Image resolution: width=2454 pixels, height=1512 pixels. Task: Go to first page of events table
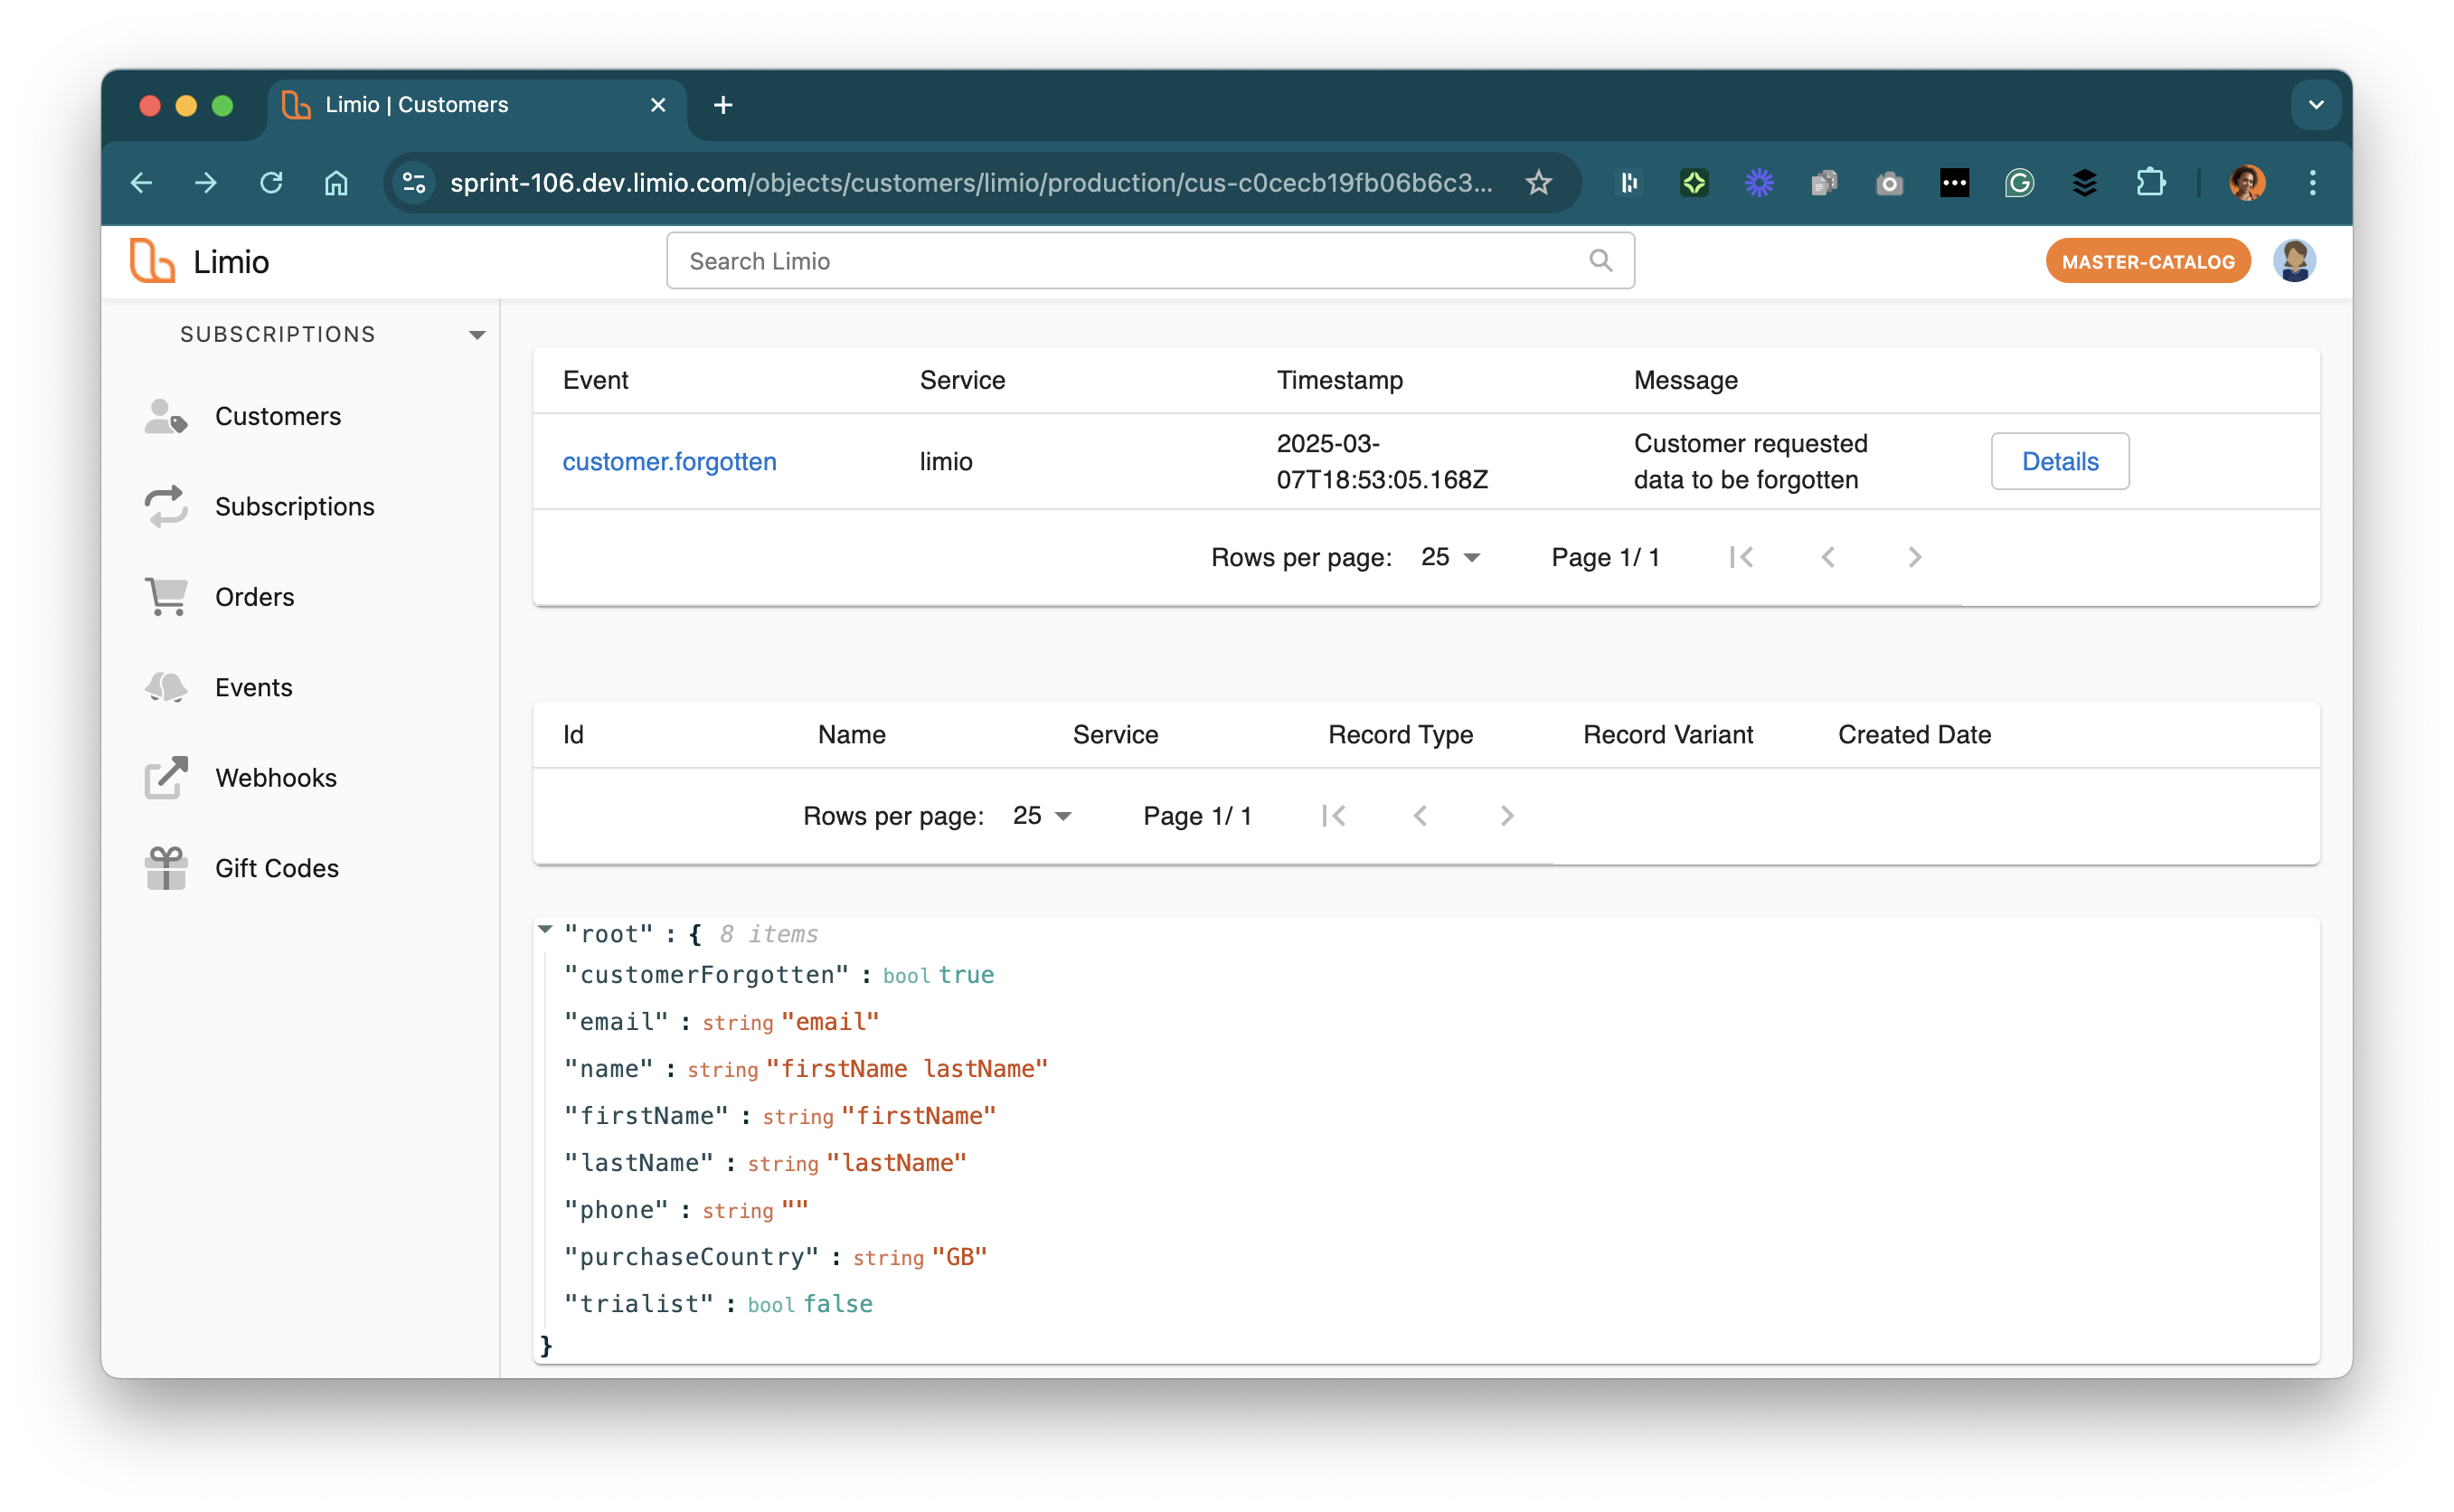click(x=1741, y=557)
